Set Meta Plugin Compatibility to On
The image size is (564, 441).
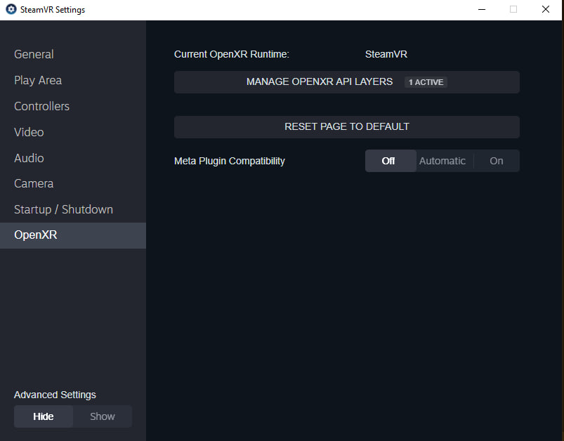(497, 161)
